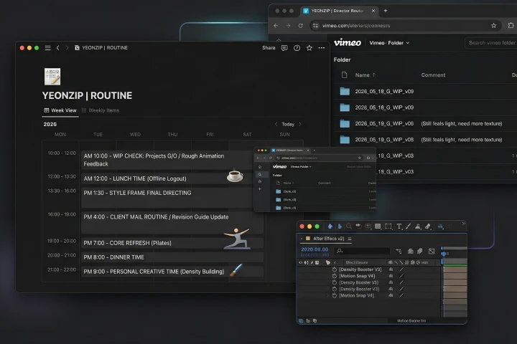The height and width of the screenshot is (344, 517).
Task: Bookmark the Vimeo page with the address bar star
Action: [x=493, y=26]
